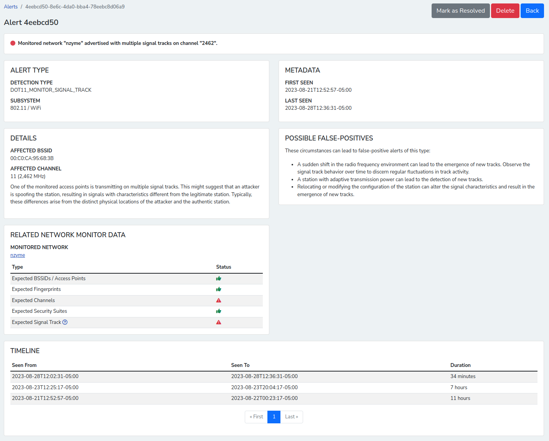Click the 11 hours timeline row
Screen dimensions: 549x441
(460, 398)
